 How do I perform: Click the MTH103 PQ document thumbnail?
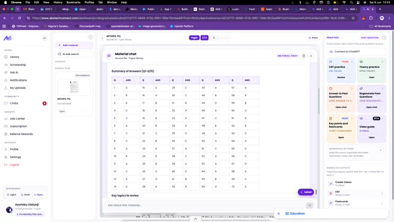point(74,88)
